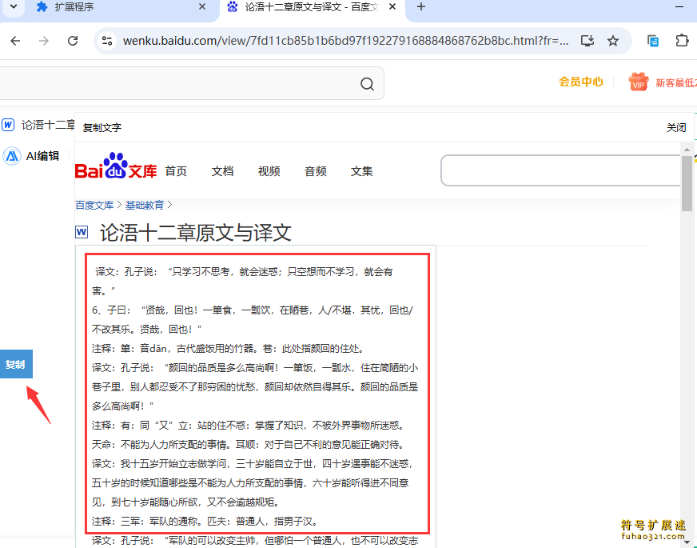Click the 基础教育 breadcrumb link
697x548 pixels.
click(145, 205)
